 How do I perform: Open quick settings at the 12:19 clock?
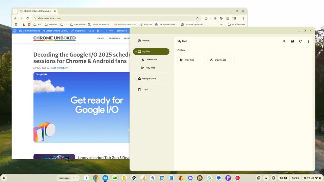tap(312, 178)
